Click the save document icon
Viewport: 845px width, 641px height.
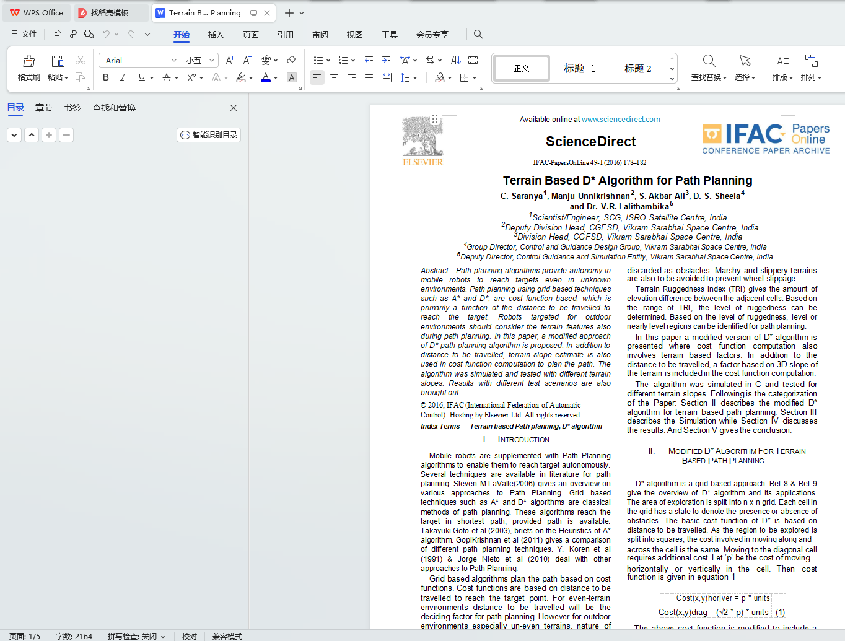point(57,34)
